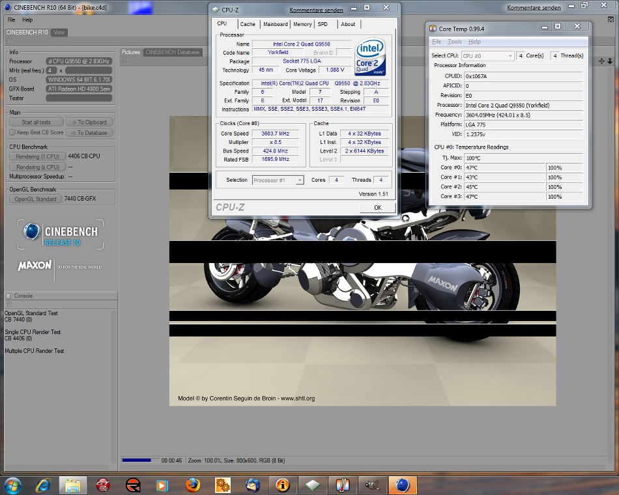This screenshot has width=619, height=495.
Task: Open the File menu in Core Temp
Action: pos(437,42)
